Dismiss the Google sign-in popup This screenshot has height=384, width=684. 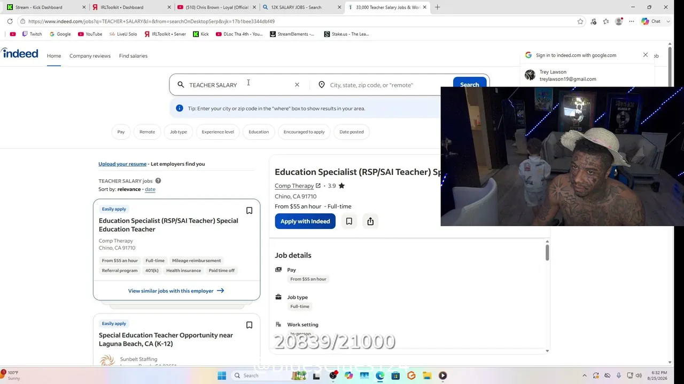click(646, 55)
